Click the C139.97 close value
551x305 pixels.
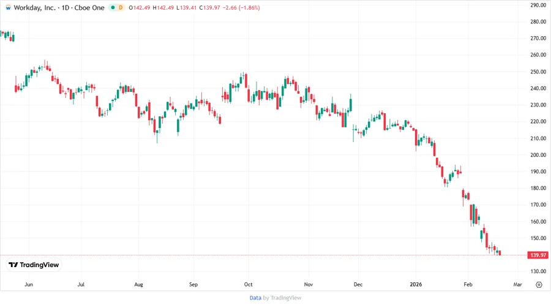coord(209,8)
